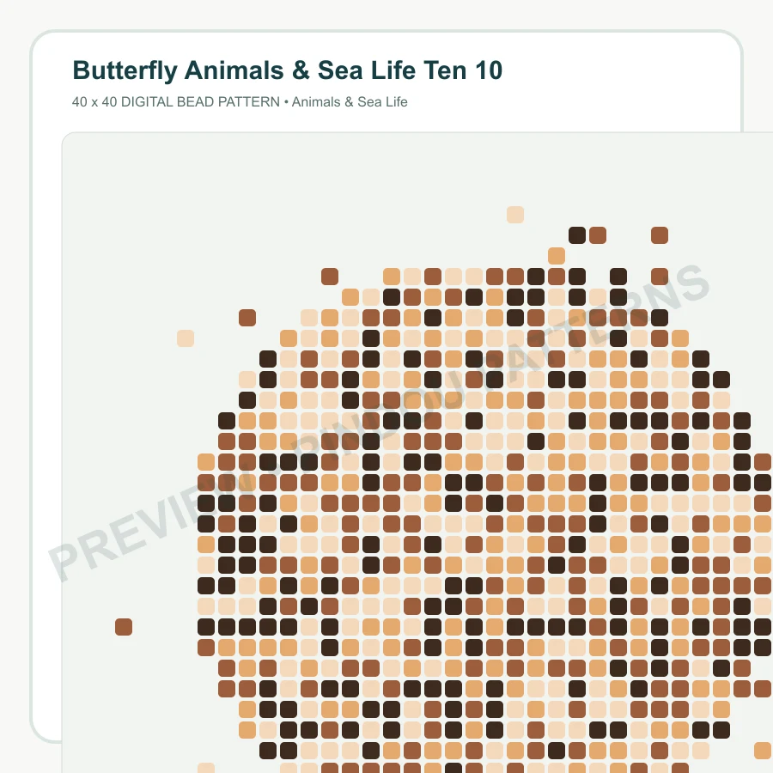Viewport: 773px width, 773px height.
Task: Click the orange bead at the bottom right edge
Action: [763, 751]
